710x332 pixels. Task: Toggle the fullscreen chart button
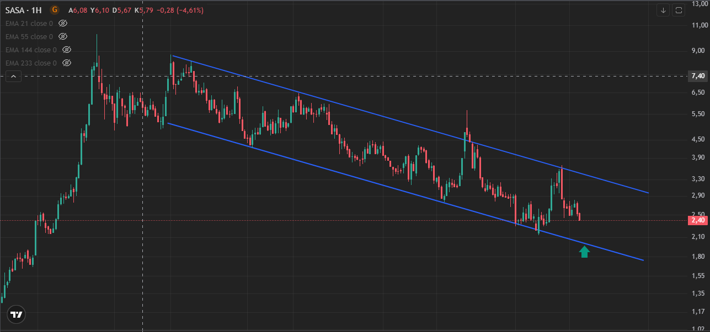pyautogui.click(x=679, y=10)
